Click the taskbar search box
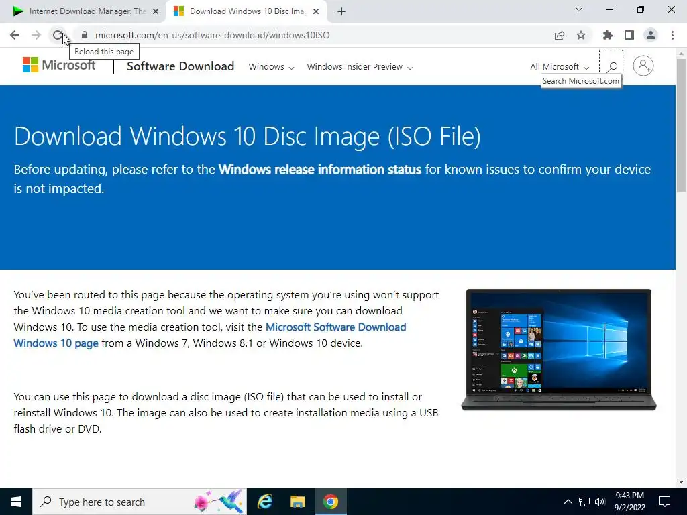The height and width of the screenshot is (515, 687). click(140, 502)
